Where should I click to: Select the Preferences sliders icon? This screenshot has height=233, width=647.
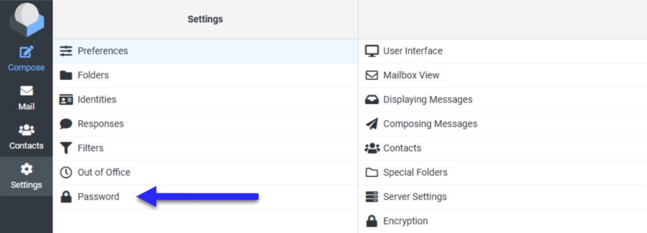point(66,51)
